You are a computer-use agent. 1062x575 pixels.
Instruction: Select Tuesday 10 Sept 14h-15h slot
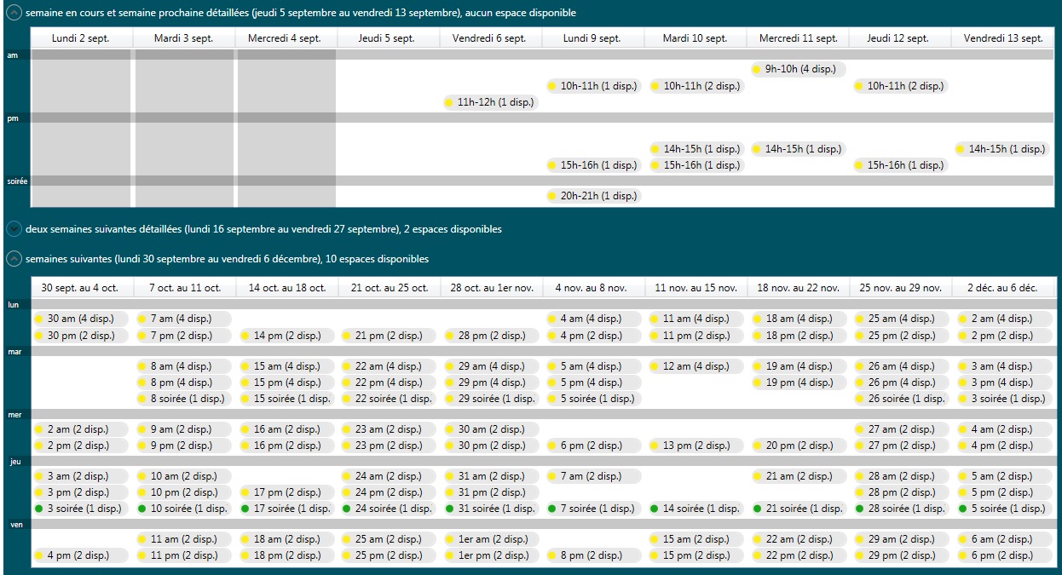click(x=695, y=149)
